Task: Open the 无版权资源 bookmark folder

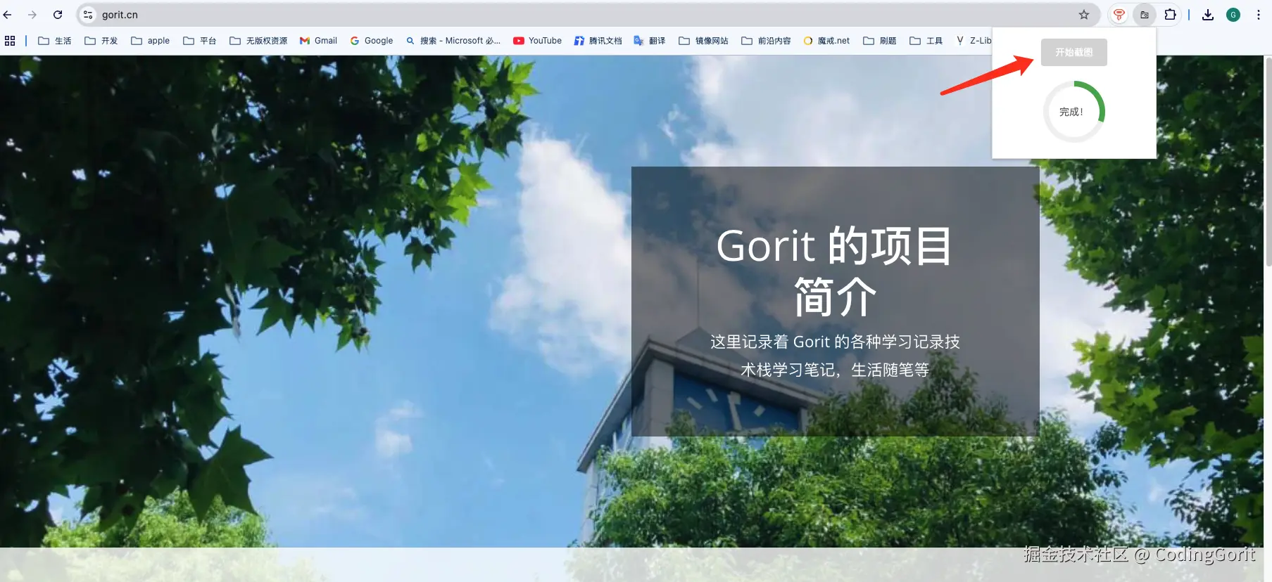Action: pyautogui.click(x=258, y=41)
